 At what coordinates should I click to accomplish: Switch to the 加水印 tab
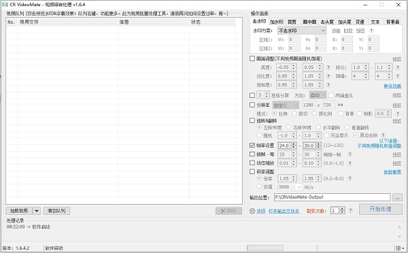(277, 22)
